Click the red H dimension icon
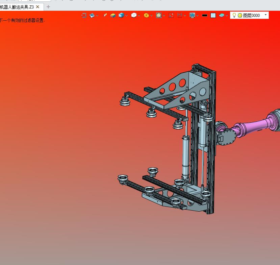The height and width of the screenshot is (265, 280). (180, 15)
